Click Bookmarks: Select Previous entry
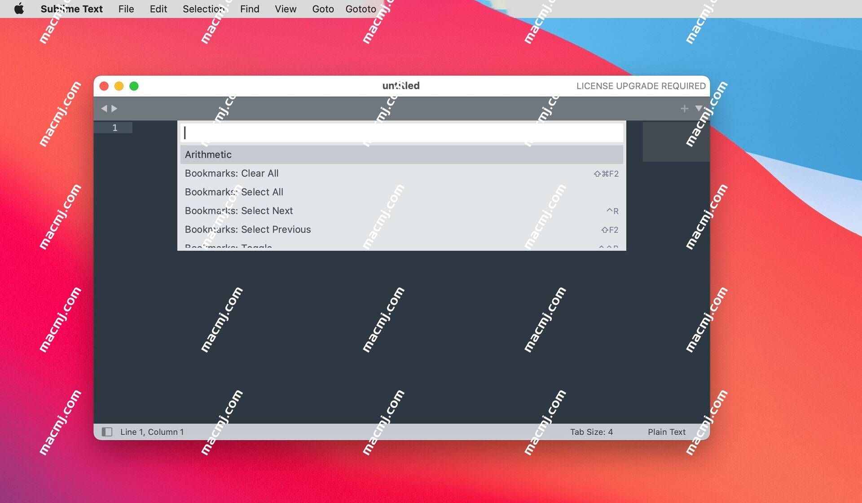Image resolution: width=862 pixels, height=503 pixels. (x=247, y=229)
